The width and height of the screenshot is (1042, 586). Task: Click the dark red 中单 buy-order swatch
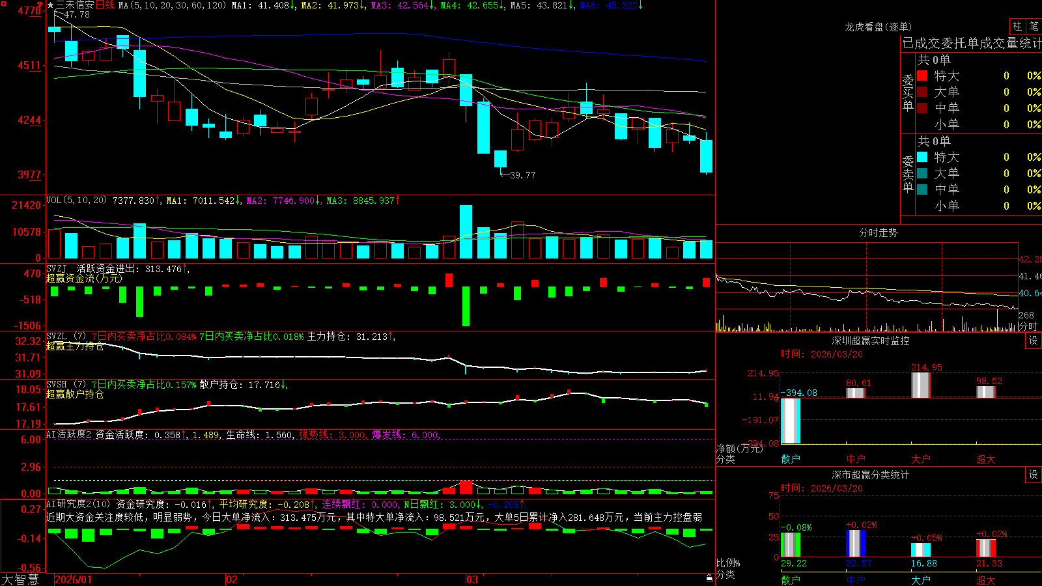point(922,108)
